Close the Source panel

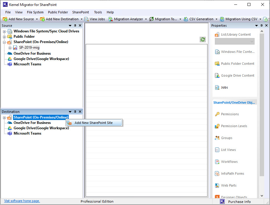tap(80, 26)
